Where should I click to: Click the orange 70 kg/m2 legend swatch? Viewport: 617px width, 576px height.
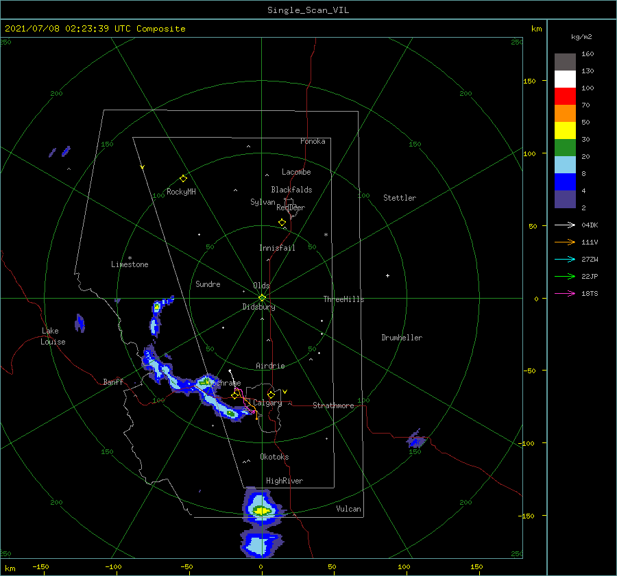[565, 114]
